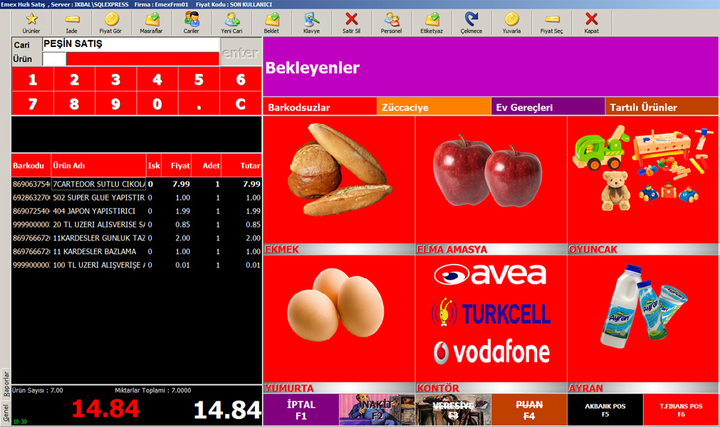Image resolution: width=720 pixels, height=427 pixels.
Task: Close the app with Kapat icon
Action: tap(591, 23)
